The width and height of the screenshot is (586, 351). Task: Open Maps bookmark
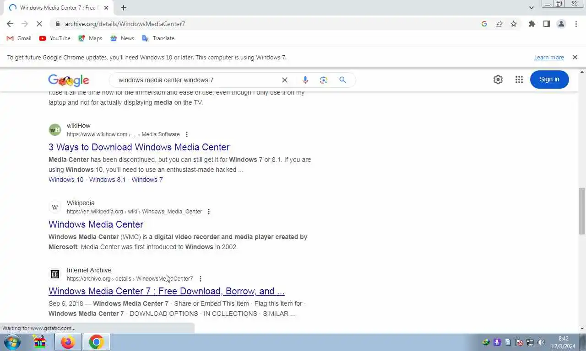(90, 38)
